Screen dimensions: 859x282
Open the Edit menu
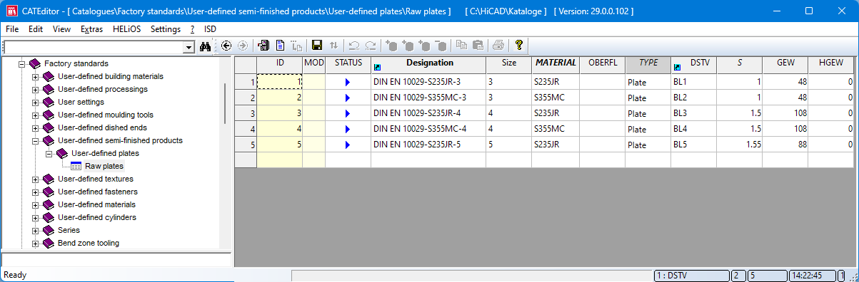(x=36, y=29)
